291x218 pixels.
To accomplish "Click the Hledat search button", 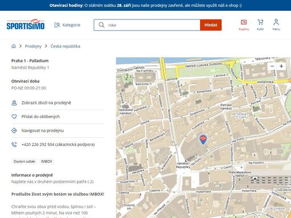I will 211,25.
